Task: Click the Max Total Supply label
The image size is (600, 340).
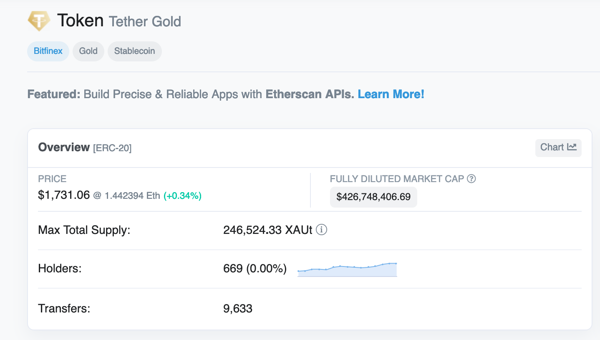Action: tap(84, 230)
